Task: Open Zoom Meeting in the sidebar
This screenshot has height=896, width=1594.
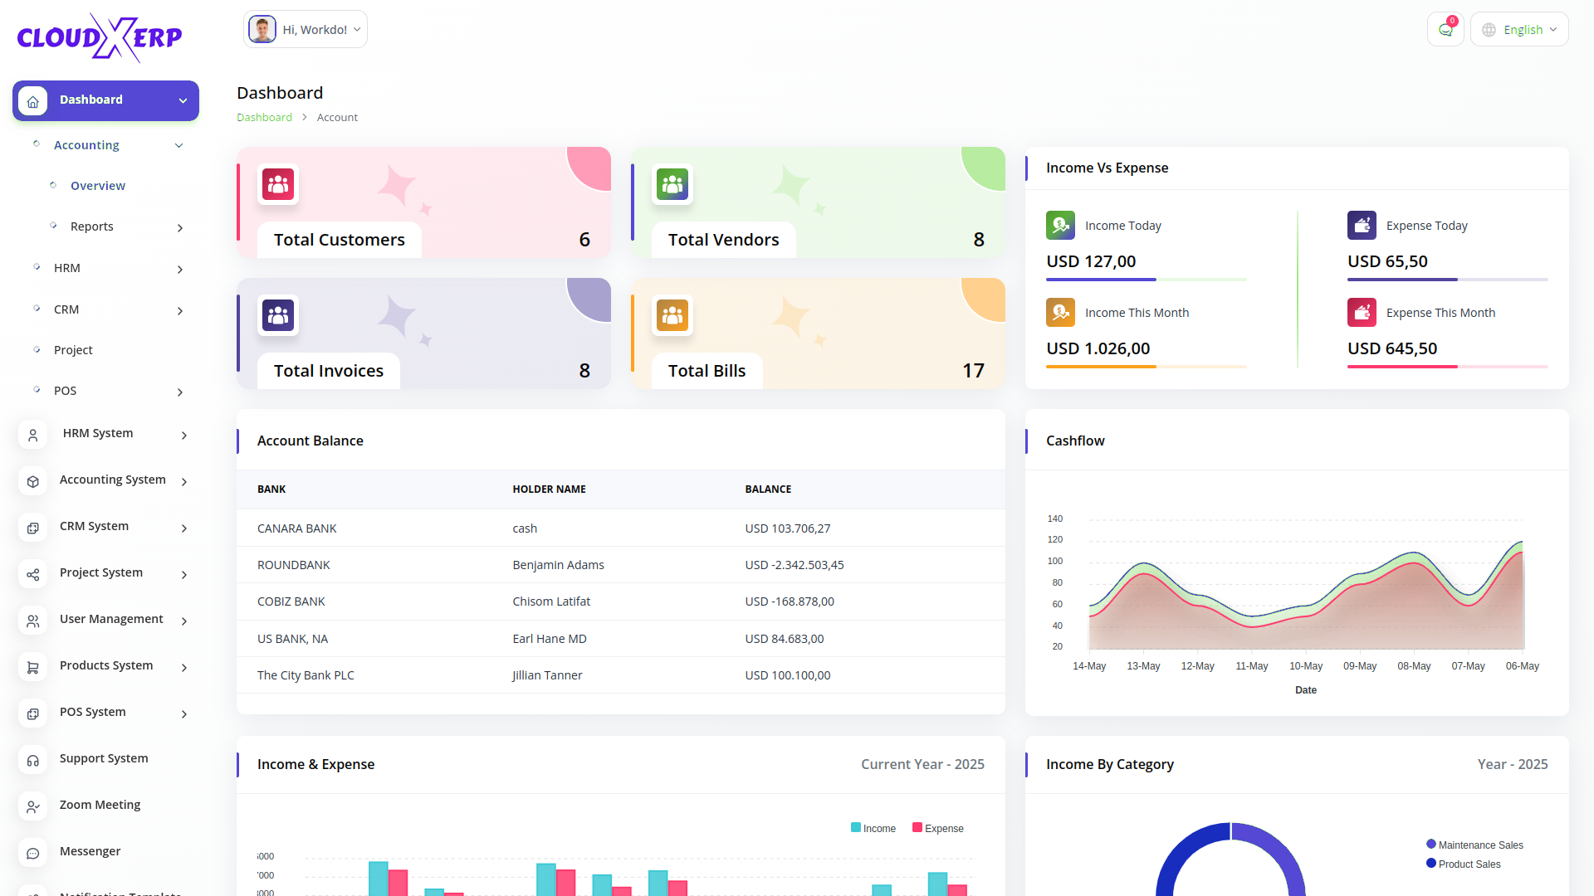Action: point(100,805)
